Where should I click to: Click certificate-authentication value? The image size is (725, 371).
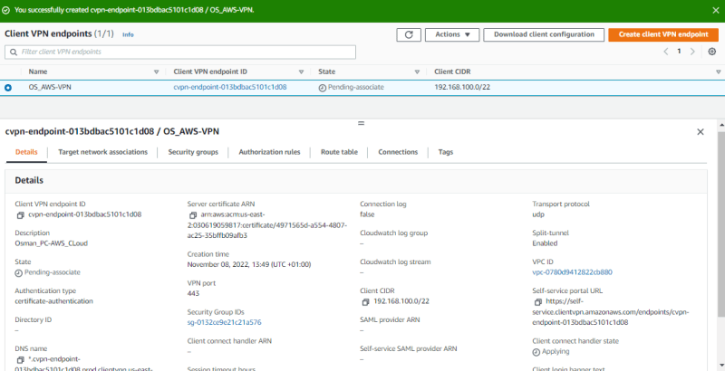click(x=53, y=300)
